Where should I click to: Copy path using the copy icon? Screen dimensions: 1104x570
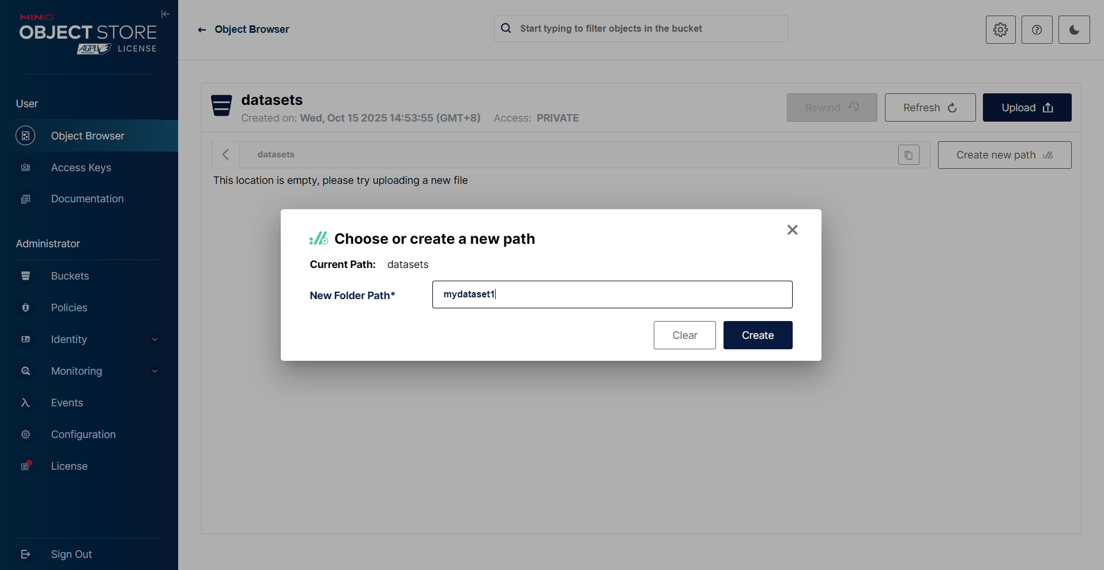point(908,155)
